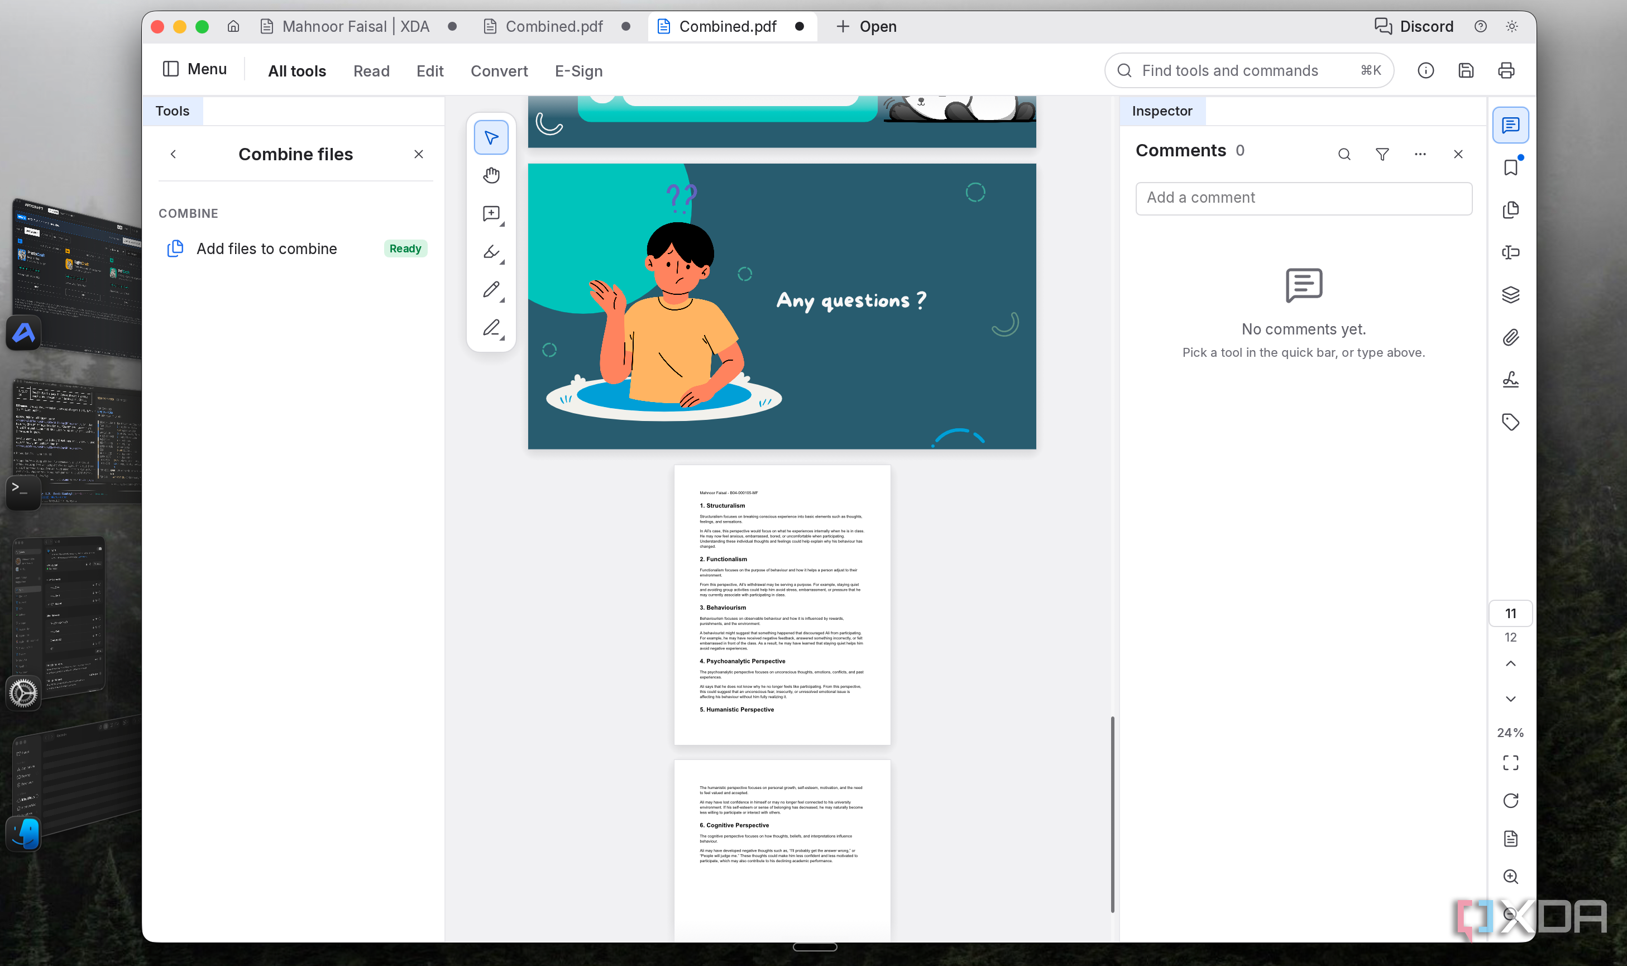Click the Any questions slide page

(x=782, y=306)
